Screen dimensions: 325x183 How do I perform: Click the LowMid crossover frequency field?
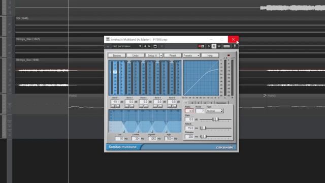pyautogui.click(x=136, y=138)
